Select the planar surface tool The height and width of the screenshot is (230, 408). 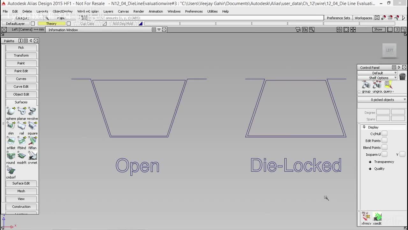(x=22, y=111)
